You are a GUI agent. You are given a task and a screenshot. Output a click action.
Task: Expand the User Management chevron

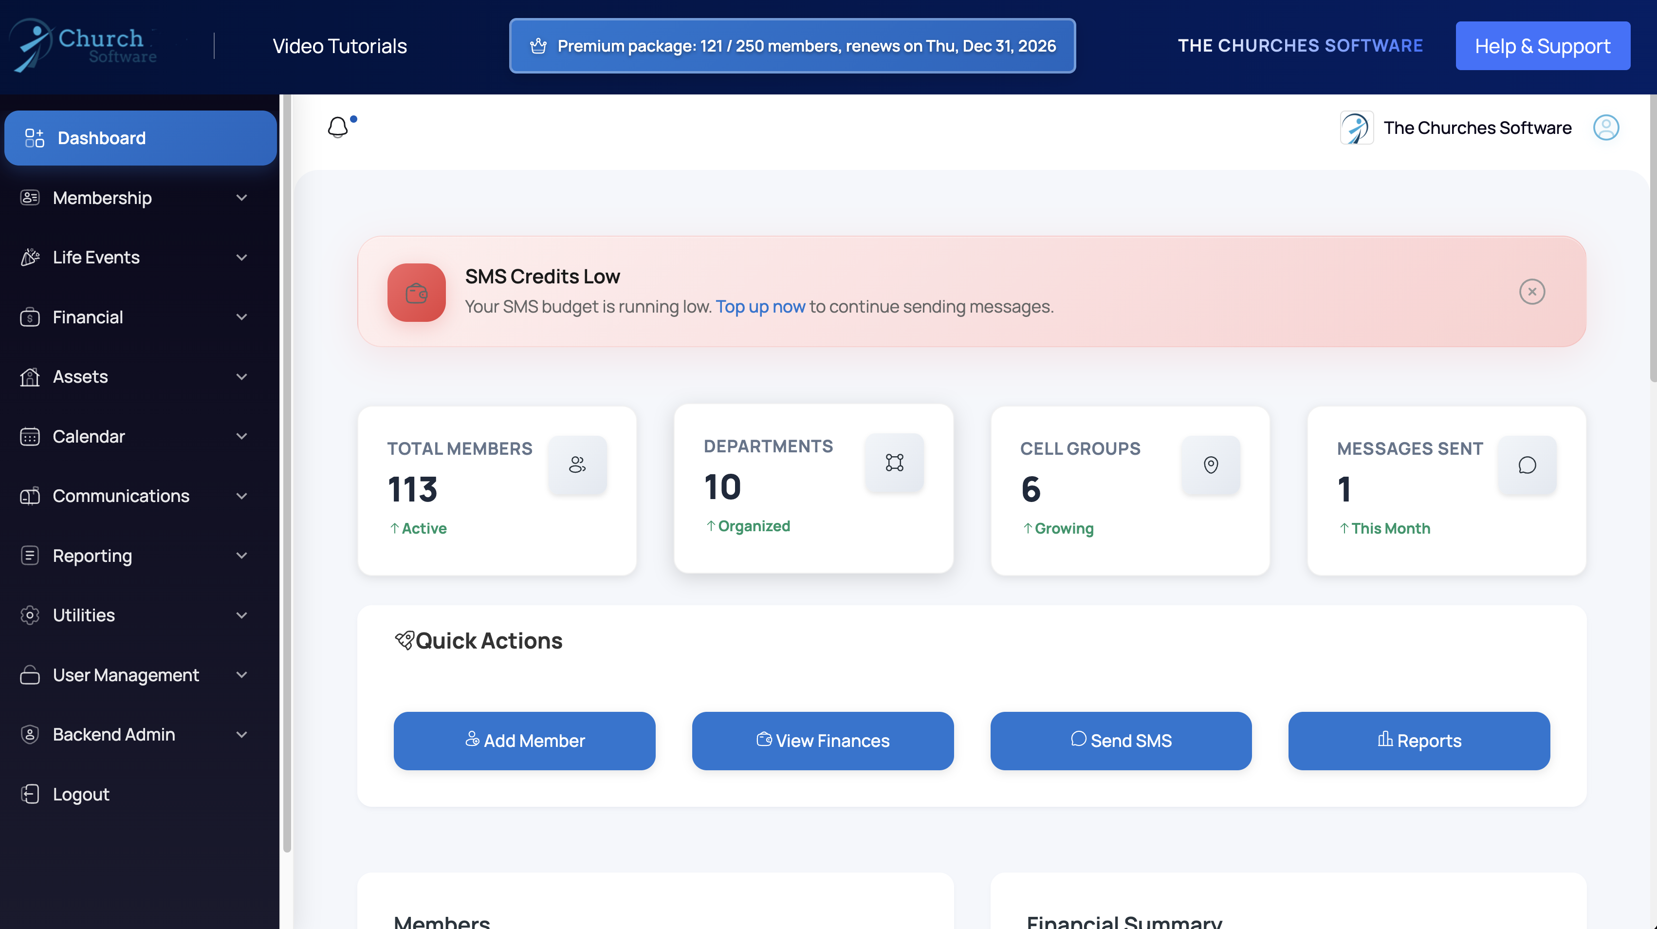pos(242,675)
